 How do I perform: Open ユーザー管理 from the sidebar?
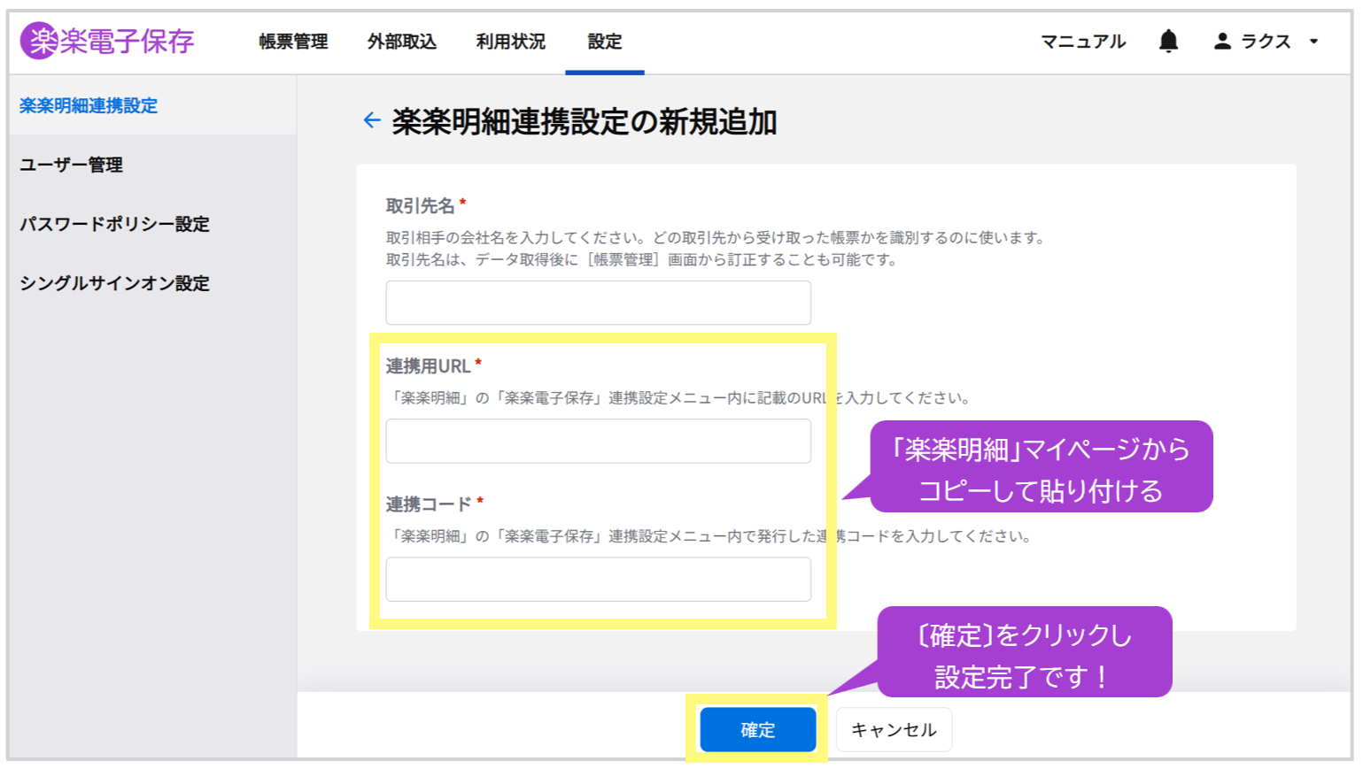click(72, 165)
